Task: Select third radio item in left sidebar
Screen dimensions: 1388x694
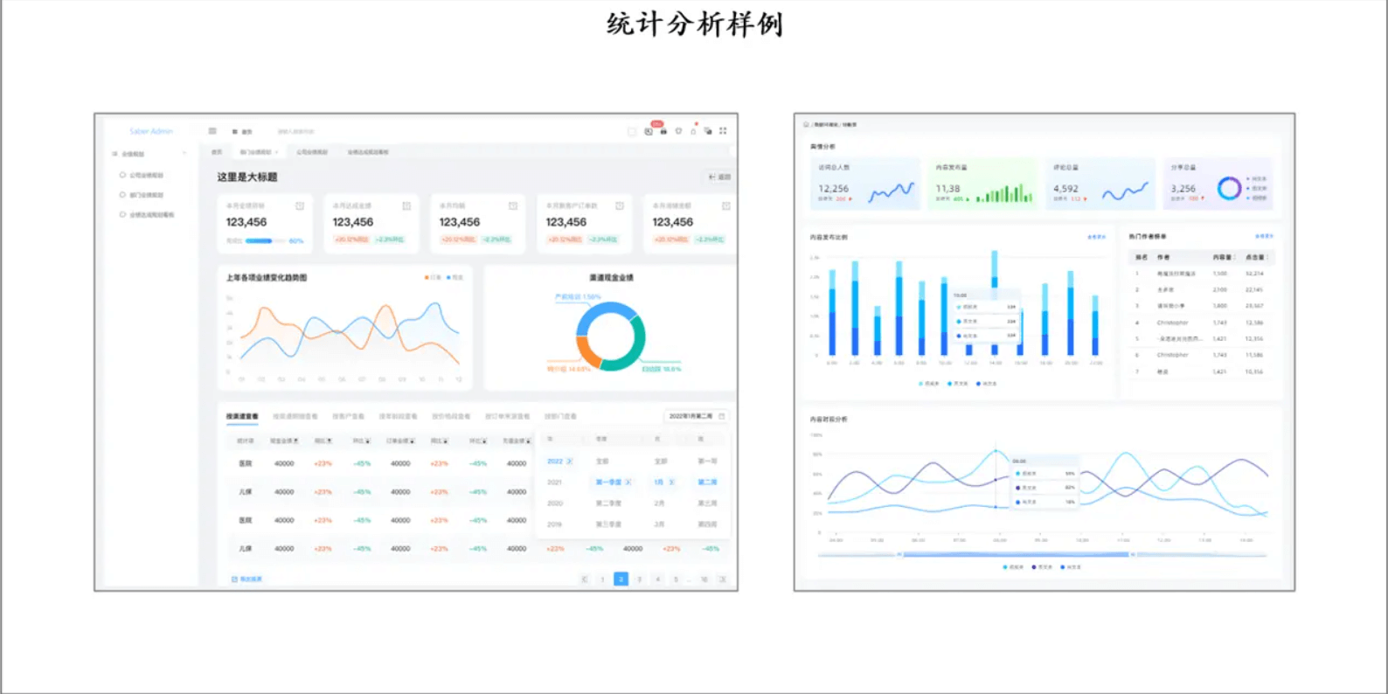Action: (x=123, y=215)
